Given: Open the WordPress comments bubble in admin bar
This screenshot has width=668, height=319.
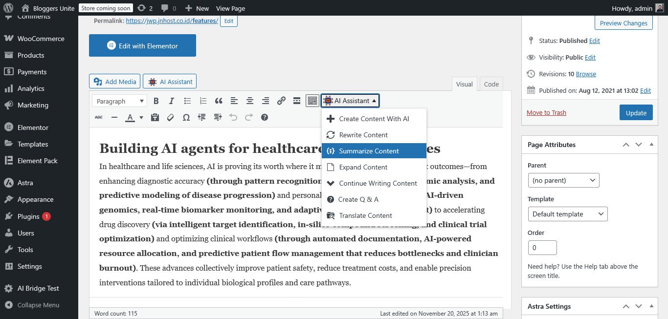Looking at the screenshot, I should point(166,8).
